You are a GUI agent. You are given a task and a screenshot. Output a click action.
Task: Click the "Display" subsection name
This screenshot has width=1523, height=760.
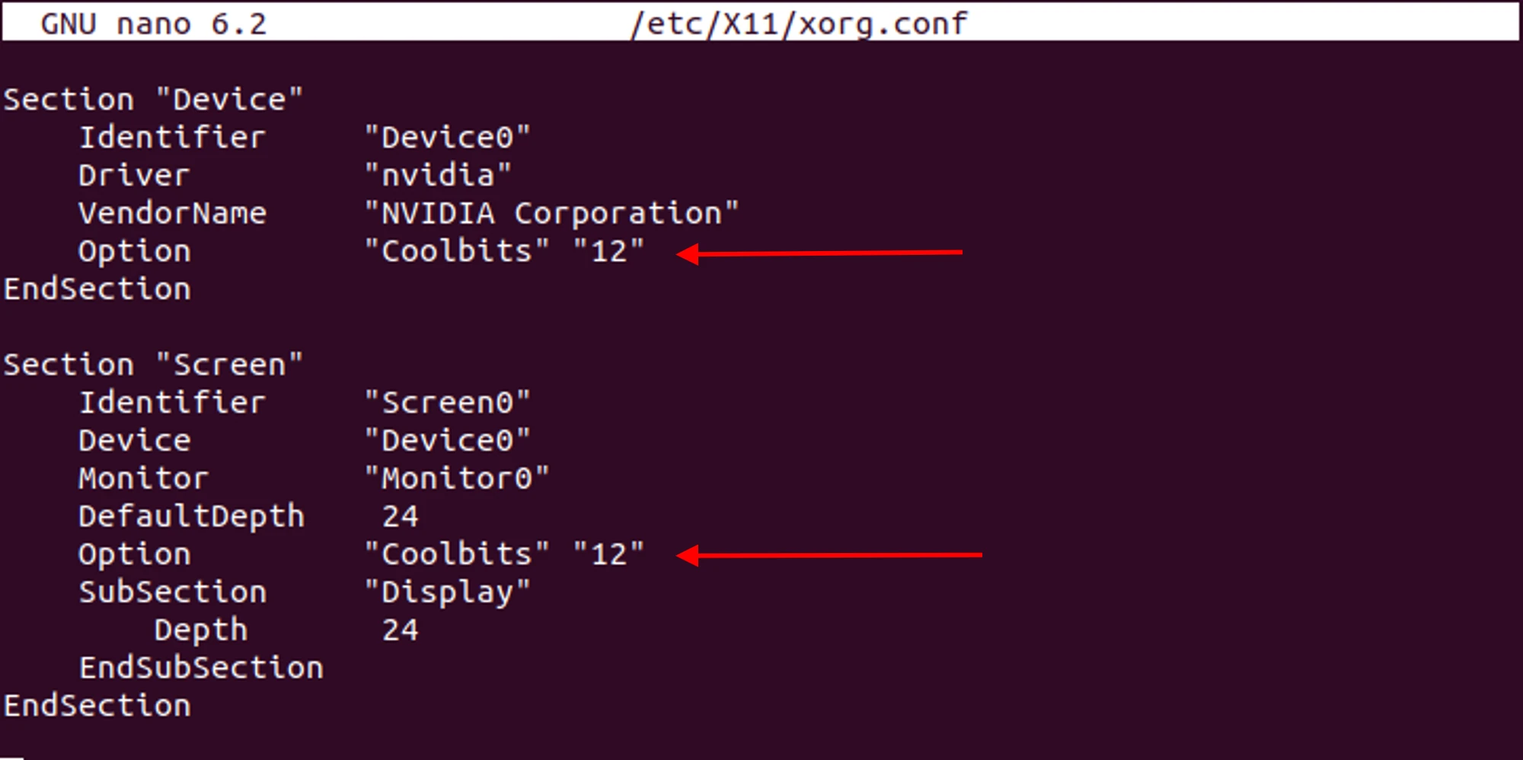click(447, 592)
